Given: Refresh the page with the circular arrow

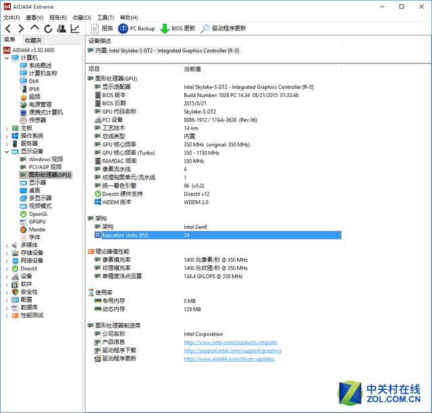Looking at the screenshot, I should pyautogui.click(x=48, y=28).
